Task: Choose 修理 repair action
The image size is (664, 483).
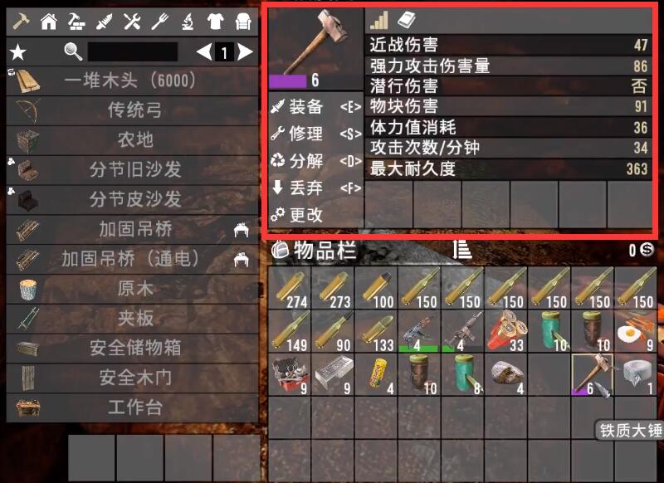Action: click(316, 134)
